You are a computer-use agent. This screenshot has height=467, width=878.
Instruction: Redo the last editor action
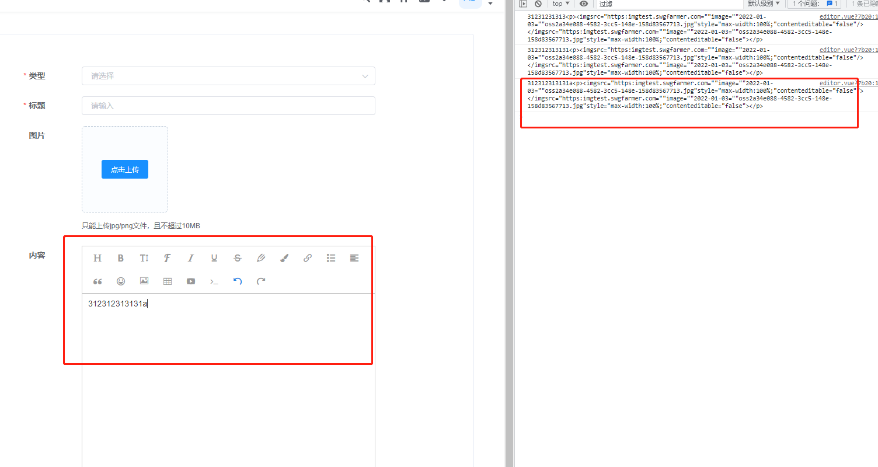point(261,281)
